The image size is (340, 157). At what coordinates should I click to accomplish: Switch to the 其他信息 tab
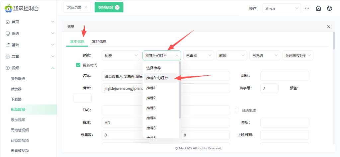coord(99,42)
